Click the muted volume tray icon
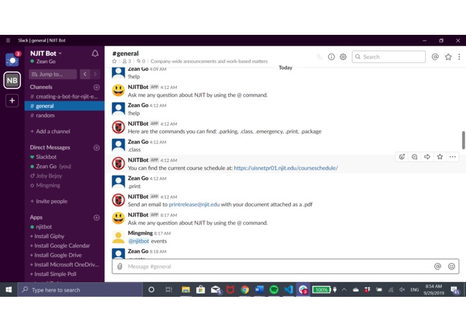 coord(402,289)
